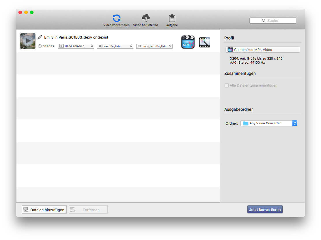Select the AAC, Stereo, 44100 Hz text
The height and width of the screenshot is (240, 321).
click(247, 62)
